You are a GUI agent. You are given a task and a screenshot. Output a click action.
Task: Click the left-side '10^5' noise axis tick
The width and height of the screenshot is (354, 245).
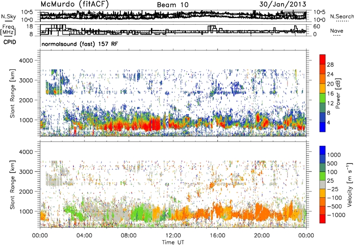click(x=27, y=12)
